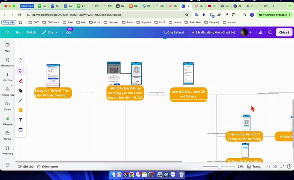Image resolution: width=294 pixels, height=180 pixels.
Task: Open the help question mark icon
Action: point(289,166)
